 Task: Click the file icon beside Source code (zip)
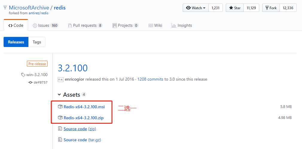point(60,128)
